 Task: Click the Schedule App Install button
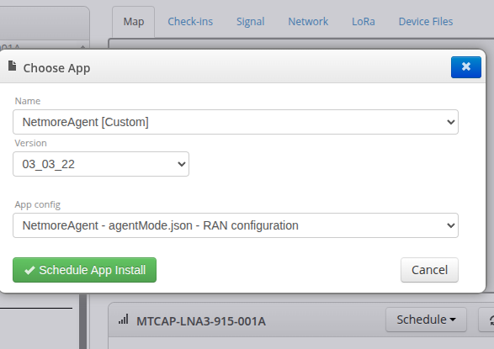click(x=84, y=270)
